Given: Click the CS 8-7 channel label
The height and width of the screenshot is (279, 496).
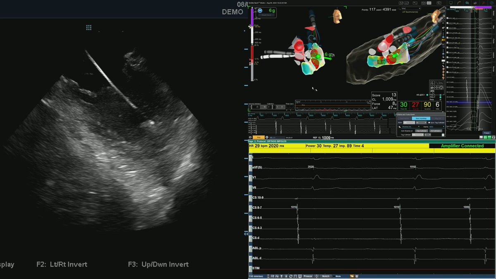Looking at the screenshot, I should (257, 208).
